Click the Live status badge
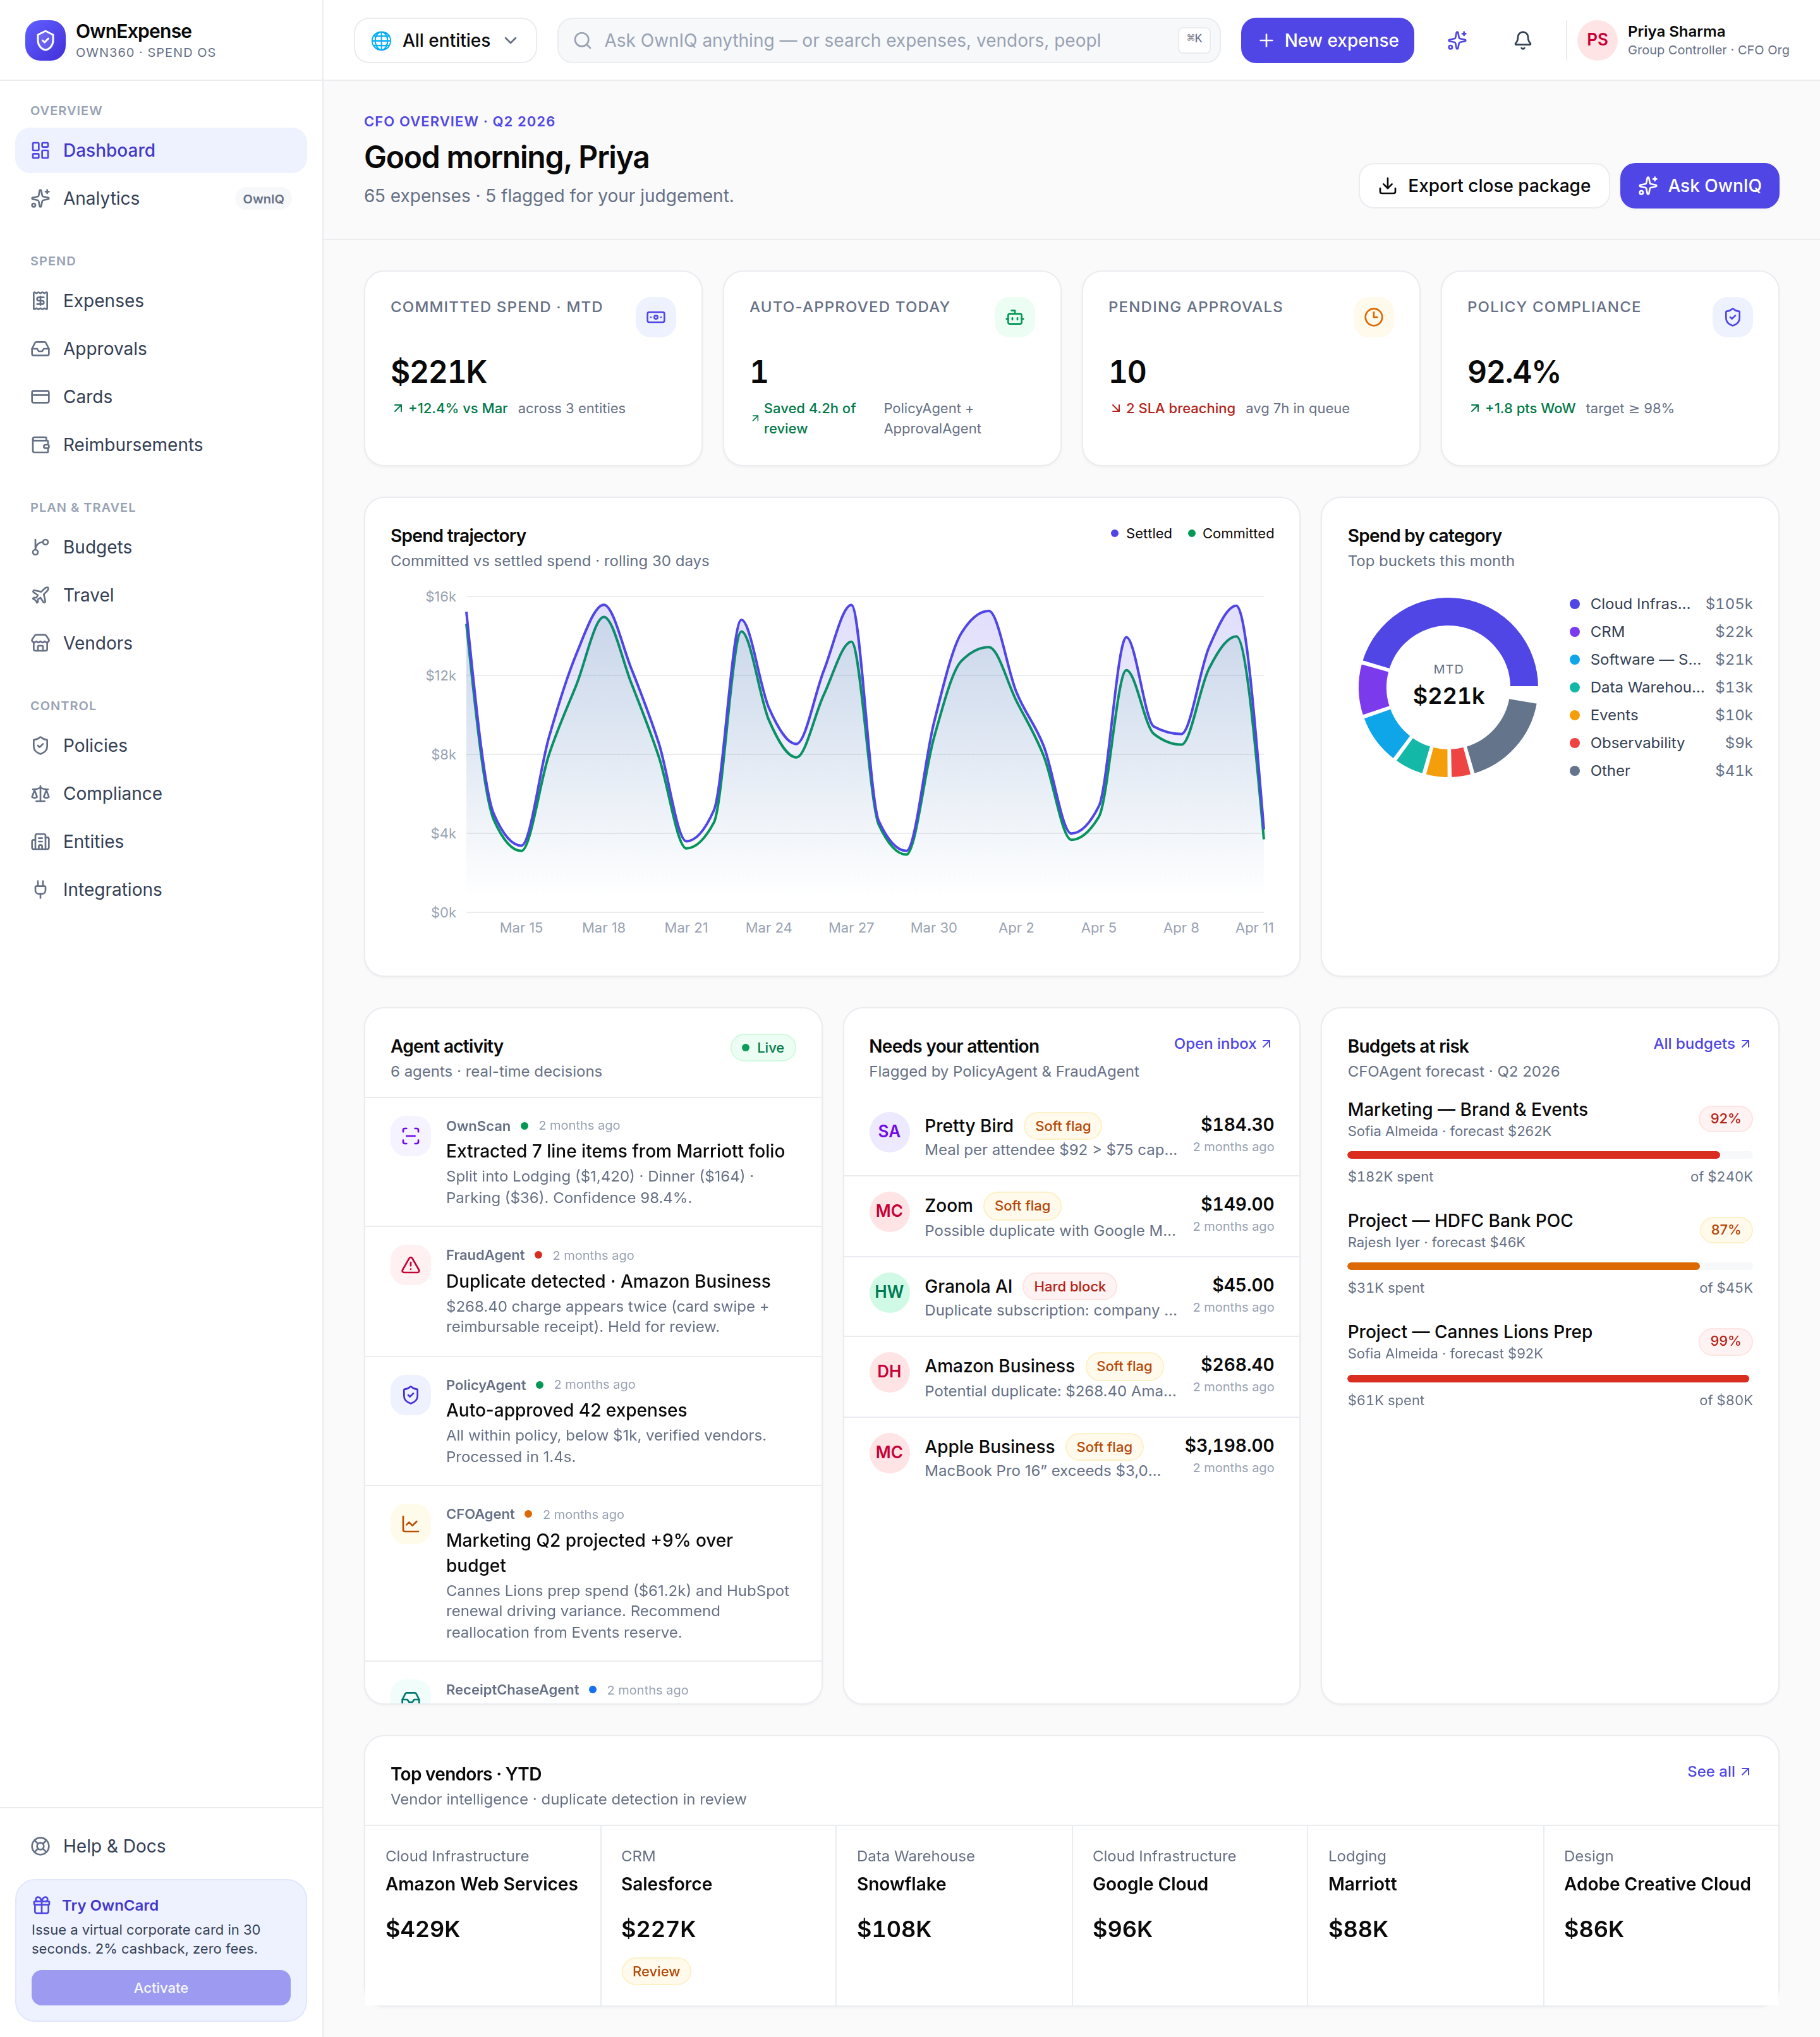Viewport: 1820px width, 2037px height. click(x=763, y=1047)
